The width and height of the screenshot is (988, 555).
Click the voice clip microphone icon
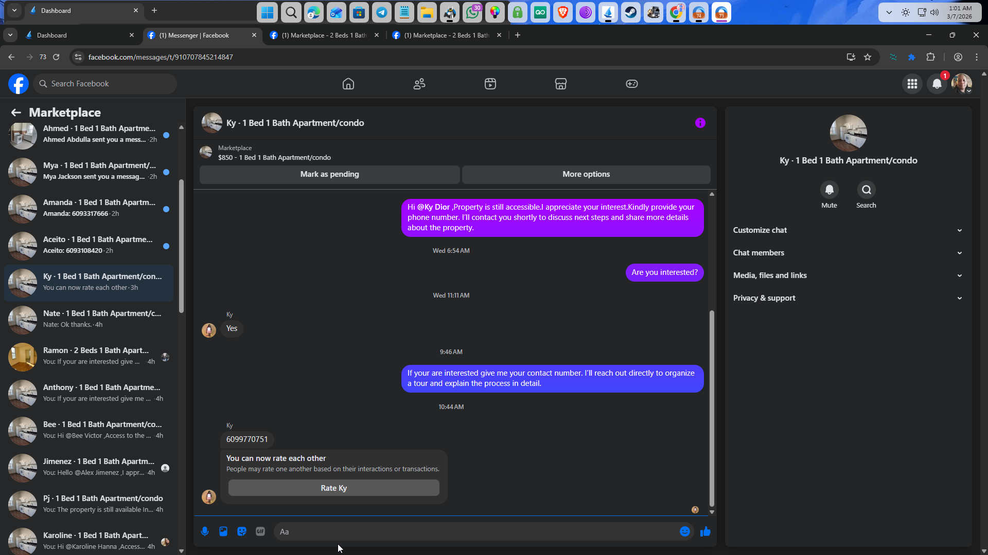pyautogui.click(x=205, y=531)
